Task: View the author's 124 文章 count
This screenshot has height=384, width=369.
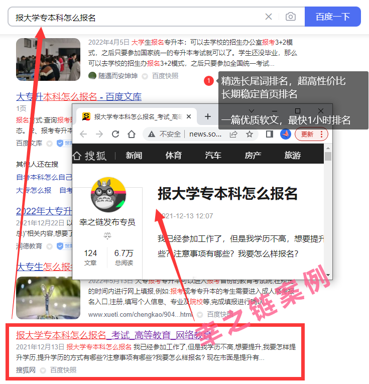Action: coord(90,257)
